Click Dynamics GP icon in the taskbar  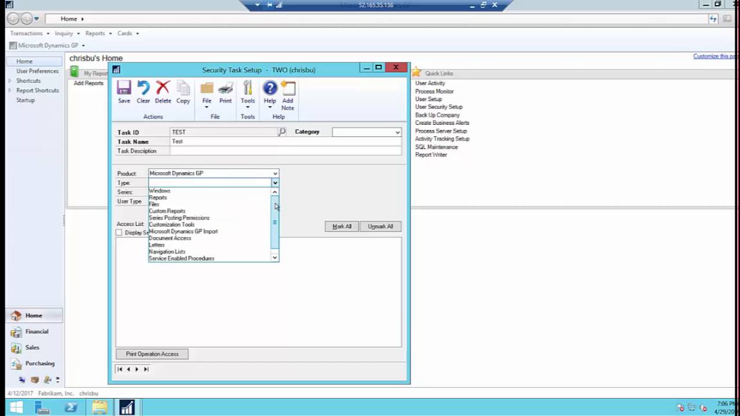pyautogui.click(x=127, y=407)
